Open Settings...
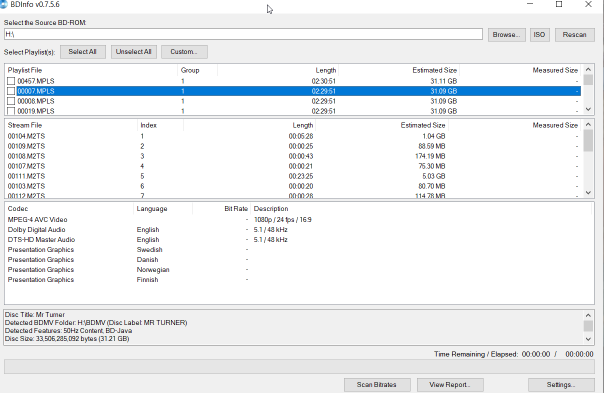This screenshot has height=393, width=604. (x=561, y=384)
